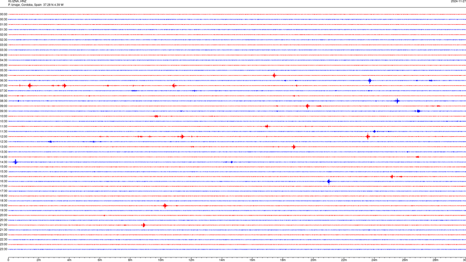Select the "10:00" trace time label

click(x=3, y=116)
